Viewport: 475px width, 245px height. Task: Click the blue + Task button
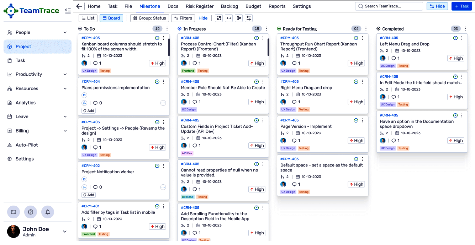coord(461,6)
